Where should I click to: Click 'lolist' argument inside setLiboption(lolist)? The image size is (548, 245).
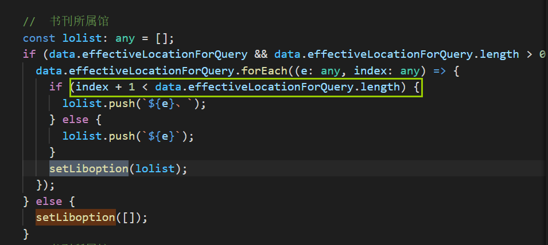[x=155, y=169]
